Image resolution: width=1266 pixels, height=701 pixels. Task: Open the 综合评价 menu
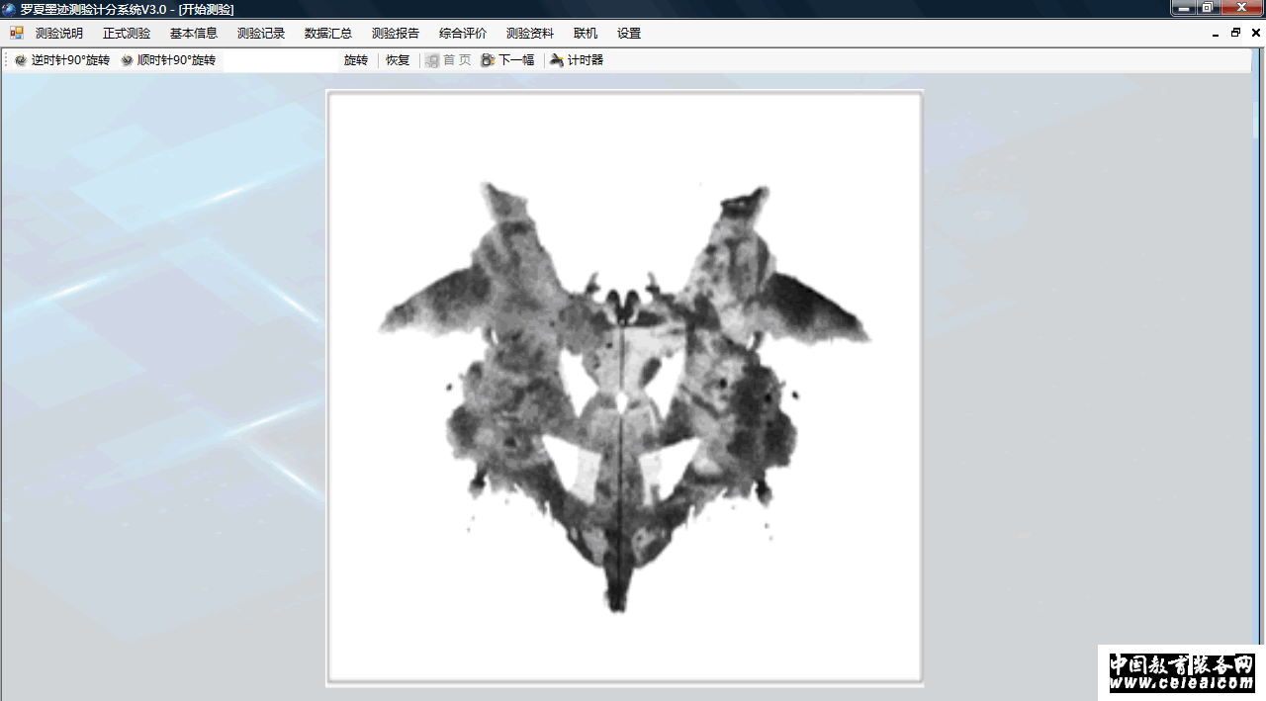pos(463,33)
